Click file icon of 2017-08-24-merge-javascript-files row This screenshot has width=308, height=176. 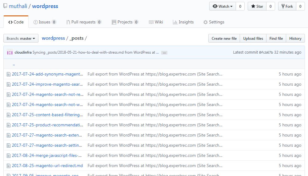8,156
